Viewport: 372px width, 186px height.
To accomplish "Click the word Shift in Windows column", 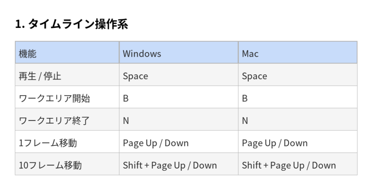I will tap(132, 165).
